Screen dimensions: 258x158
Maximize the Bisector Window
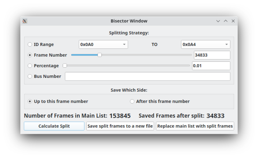tap(226, 21)
